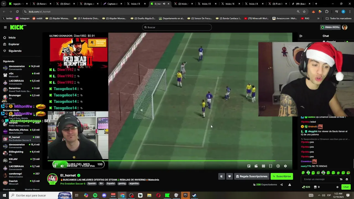Click the green Chat send button
Viewport: 354px width, 199px height.
coord(346,187)
